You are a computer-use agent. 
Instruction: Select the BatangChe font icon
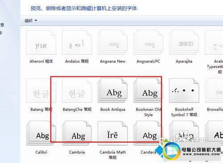(x=77, y=91)
